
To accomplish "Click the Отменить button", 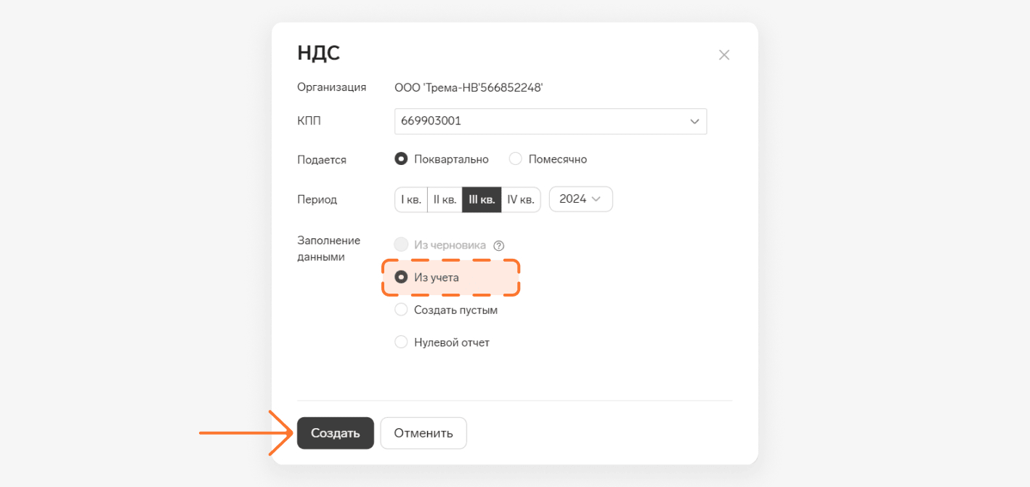I will (x=423, y=433).
